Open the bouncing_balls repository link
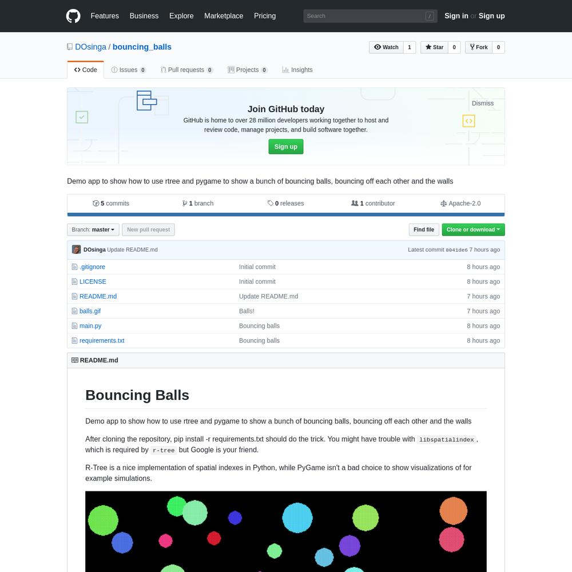This screenshot has height=572, width=572. pyautogui.click(x=142, y=47)
